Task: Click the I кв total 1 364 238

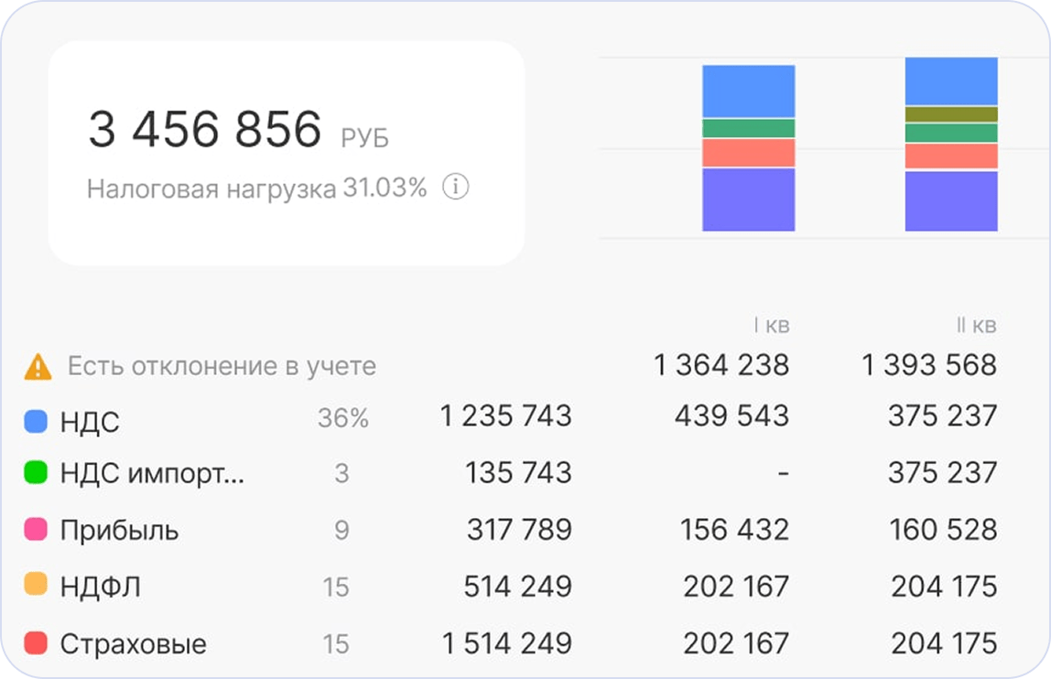Action: pos(721,365)
